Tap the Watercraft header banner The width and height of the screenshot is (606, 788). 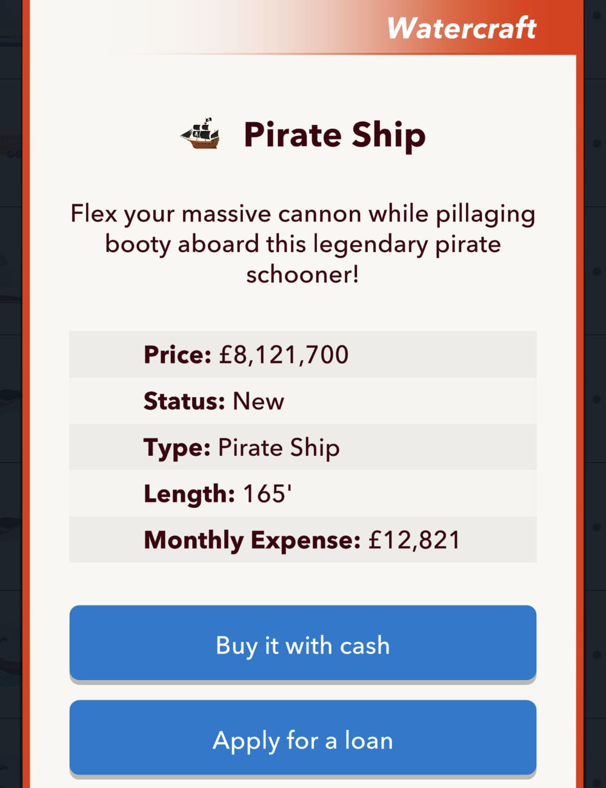click(303, 27)
